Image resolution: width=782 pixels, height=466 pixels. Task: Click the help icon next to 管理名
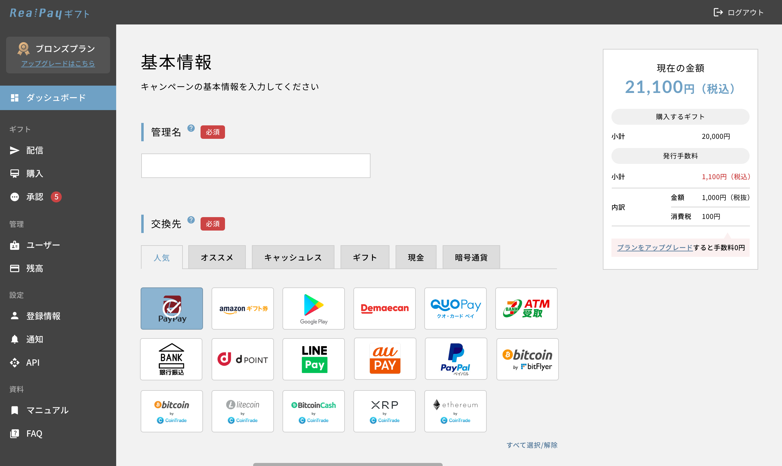[191, 128]
